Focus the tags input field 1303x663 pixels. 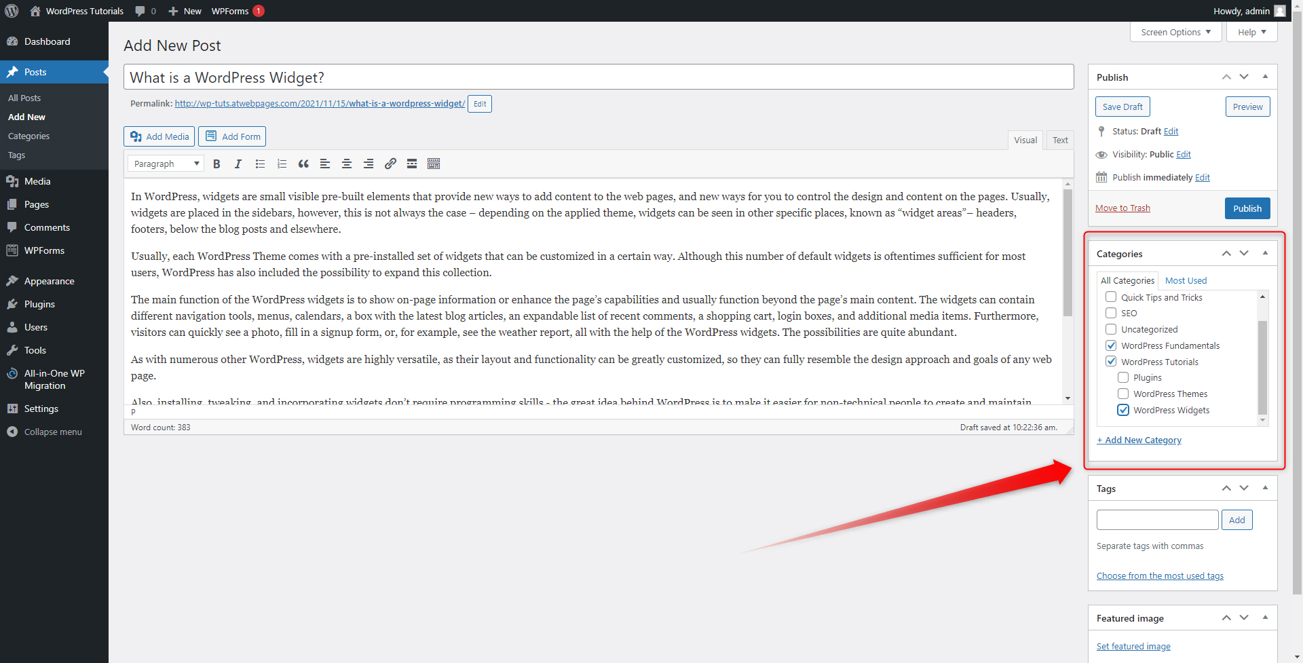pyautogui.click(x=1157, y=520)
